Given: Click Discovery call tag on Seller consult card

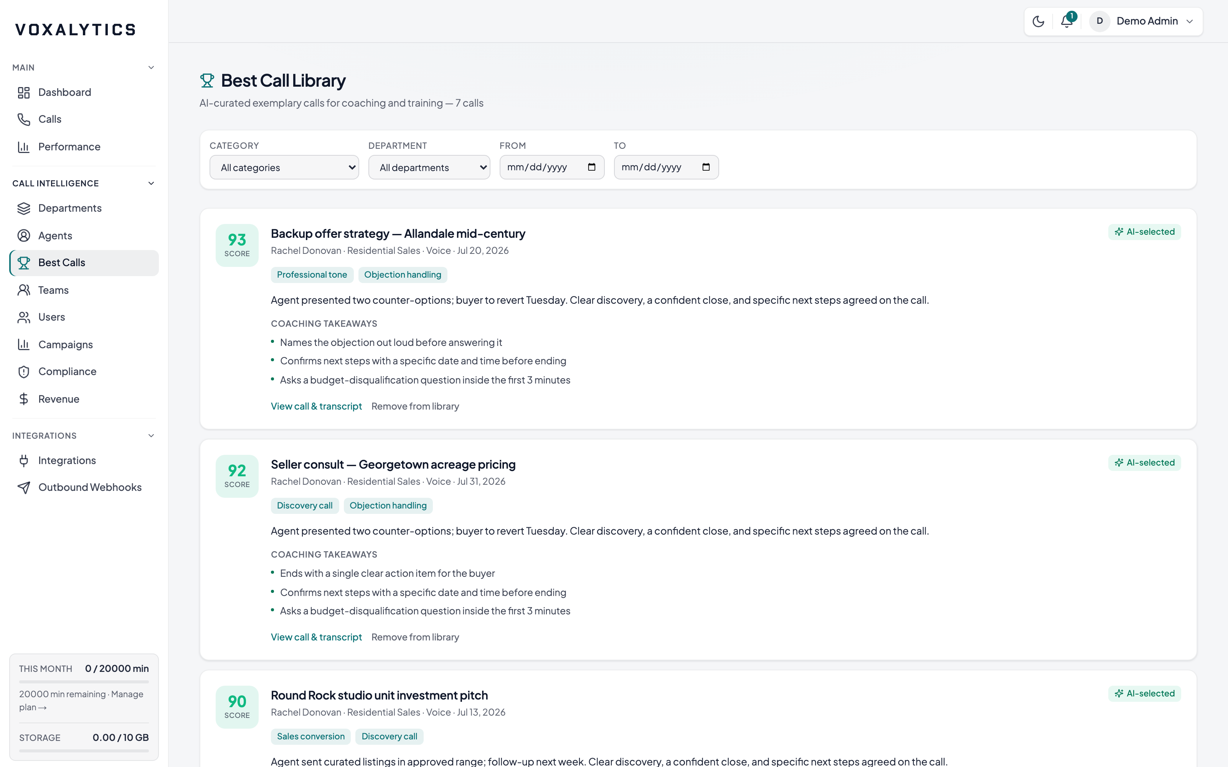Looking at the screenshot, I should click(x=304, y=506).
